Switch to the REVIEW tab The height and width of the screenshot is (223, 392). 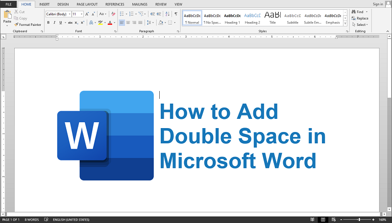(161, 4)
